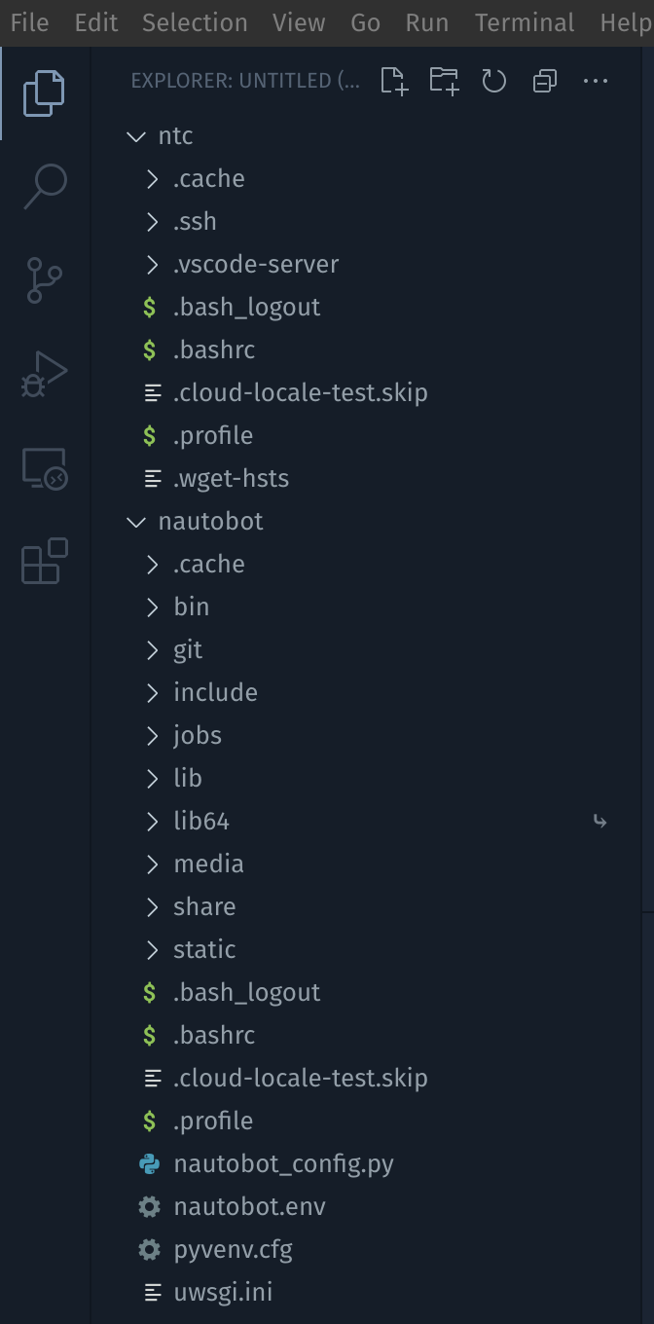Open the uwsgi.ini file

[x=223, y=1293]
